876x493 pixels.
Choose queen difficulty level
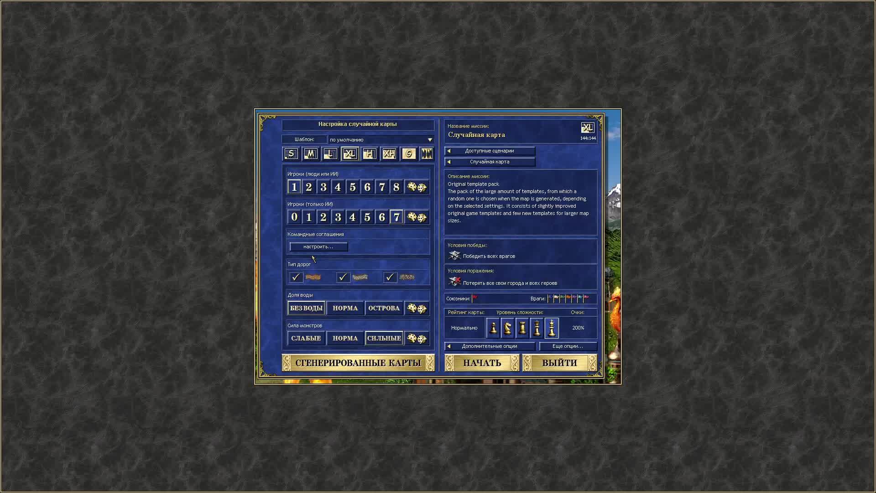537,328
